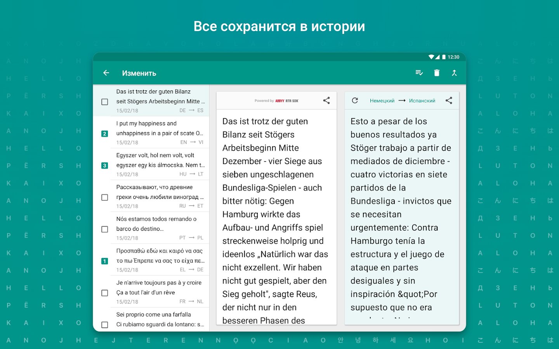Image resolution: width=559 pixels, height=349 pixels.
Task: Tick checkbox for 'Sei proprio come una farfalla'
Action: 104,325
